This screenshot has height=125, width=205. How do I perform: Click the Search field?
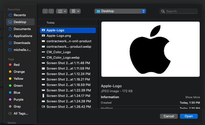click(179, 11)
